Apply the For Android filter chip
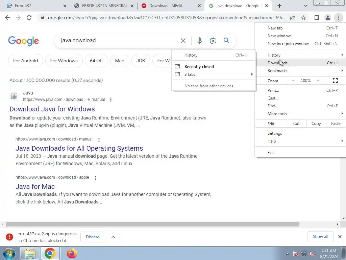 [x=26, y=61]
